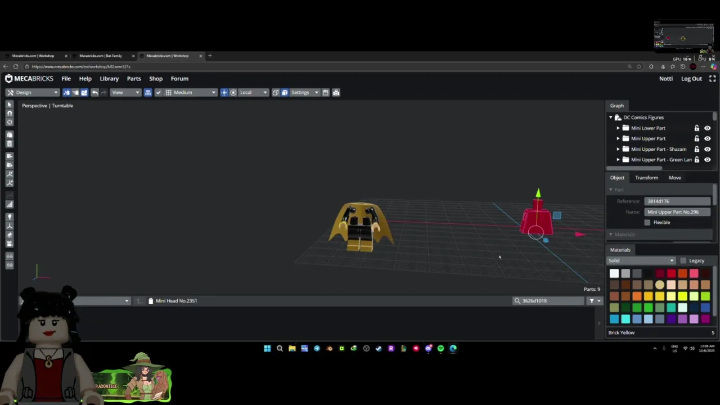720x405 pixels.
Task: Click the light bulb icon in left sidebar
Action: 10,217
